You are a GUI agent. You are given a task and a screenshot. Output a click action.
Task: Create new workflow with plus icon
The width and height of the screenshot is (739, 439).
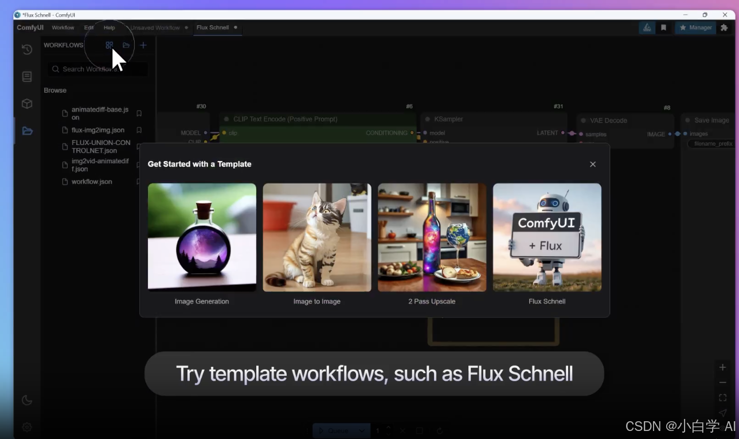tap(143, 45)
